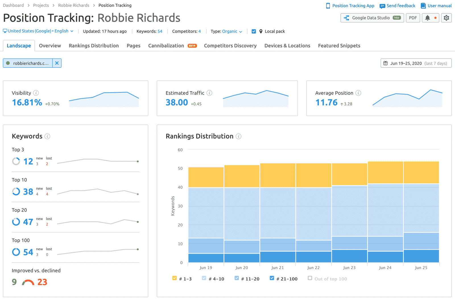455x299 pixels.
Task: Click the calendar icon on date range picker
Action: pyautogui.click(x=386, y=63)
